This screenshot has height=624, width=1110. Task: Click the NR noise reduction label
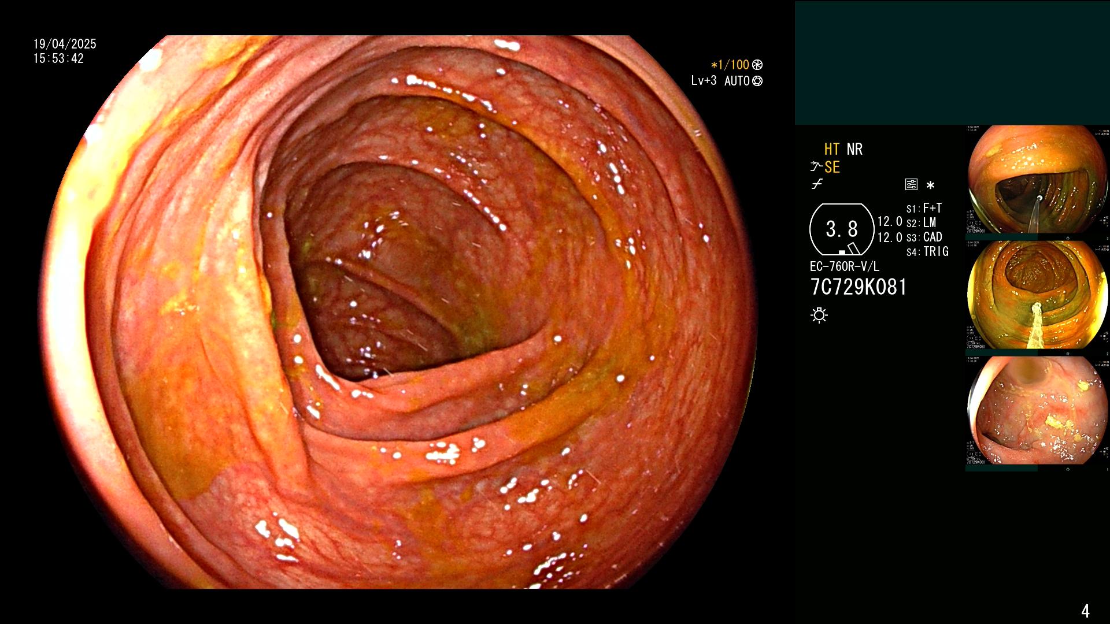(x=854, y=149)
